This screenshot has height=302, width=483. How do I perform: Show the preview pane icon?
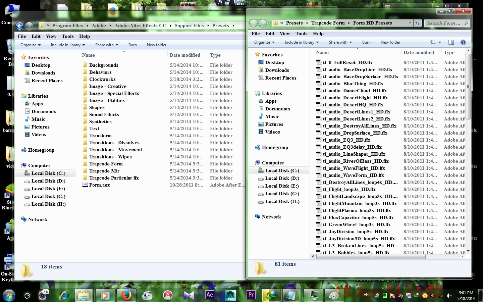click(451, 42)
